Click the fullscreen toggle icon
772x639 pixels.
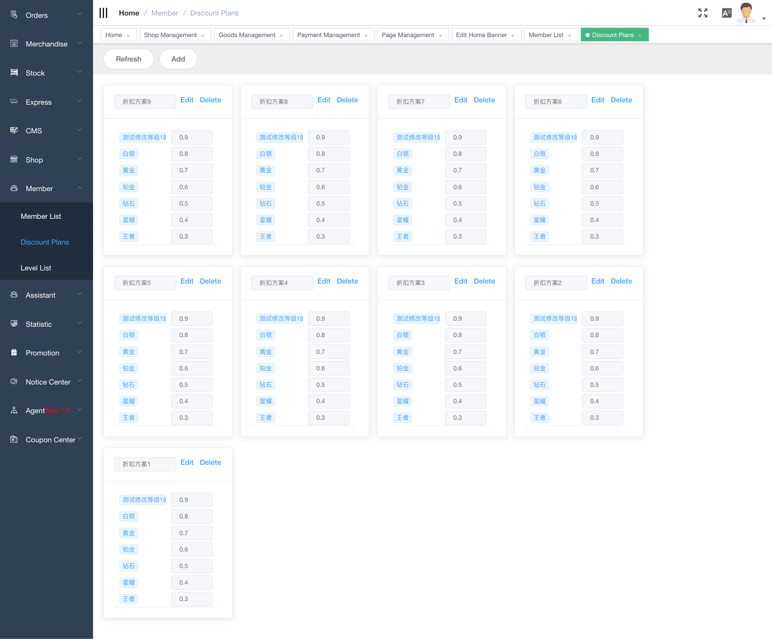(702, 13)
